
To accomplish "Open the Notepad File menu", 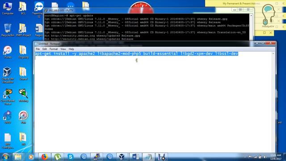I will point(38,49).
